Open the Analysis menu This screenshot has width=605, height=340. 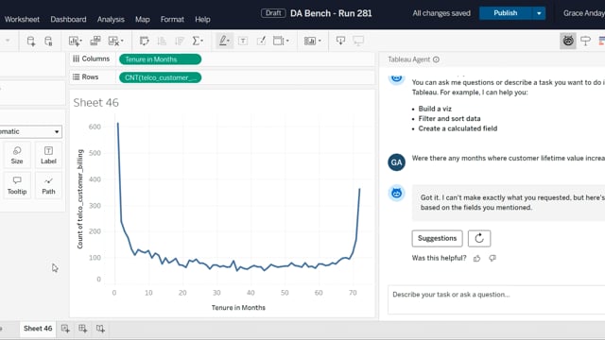[111, 19]
